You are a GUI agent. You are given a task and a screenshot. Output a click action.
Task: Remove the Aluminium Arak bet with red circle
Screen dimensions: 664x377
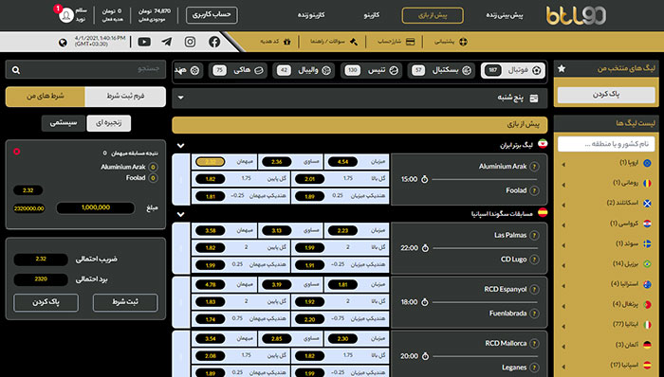click(x=17, y=152)
